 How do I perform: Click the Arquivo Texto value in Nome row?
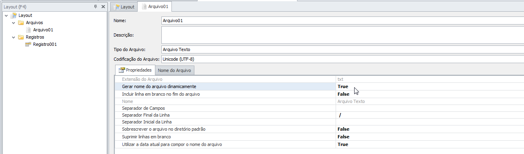tap(351, 101)
